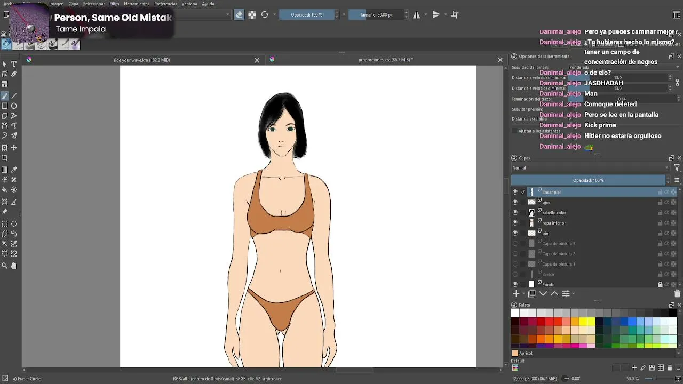This screenshot has width=683, height=384.
Task: Duplicate the layer with the duplicate icon
Action: coord(532,293)
